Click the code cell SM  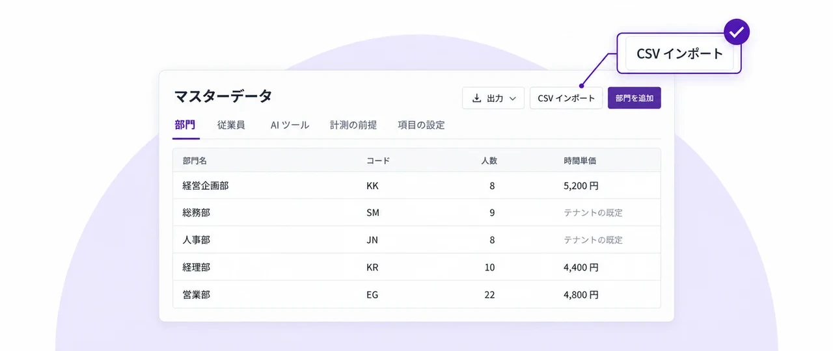coord(373,213)
